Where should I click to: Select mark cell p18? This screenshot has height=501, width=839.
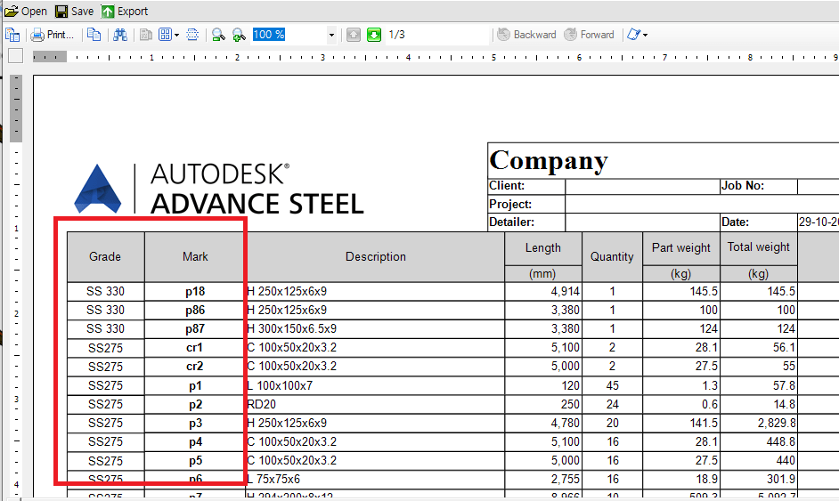tap(195, 291)
